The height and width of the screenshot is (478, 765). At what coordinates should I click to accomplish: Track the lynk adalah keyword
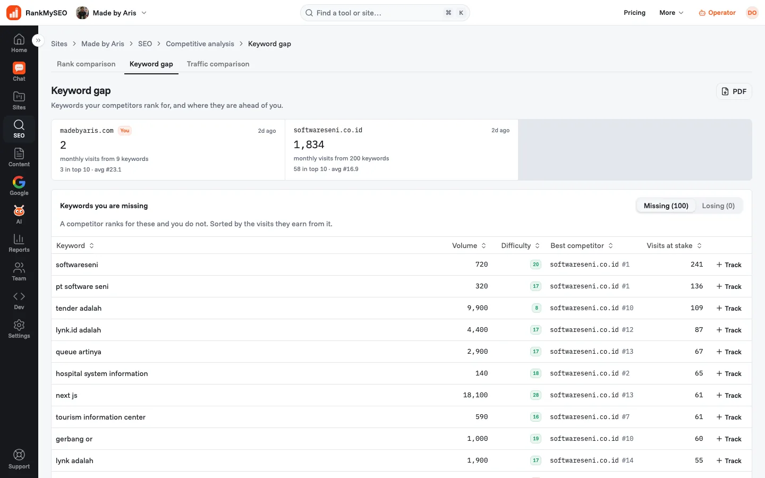729,460
